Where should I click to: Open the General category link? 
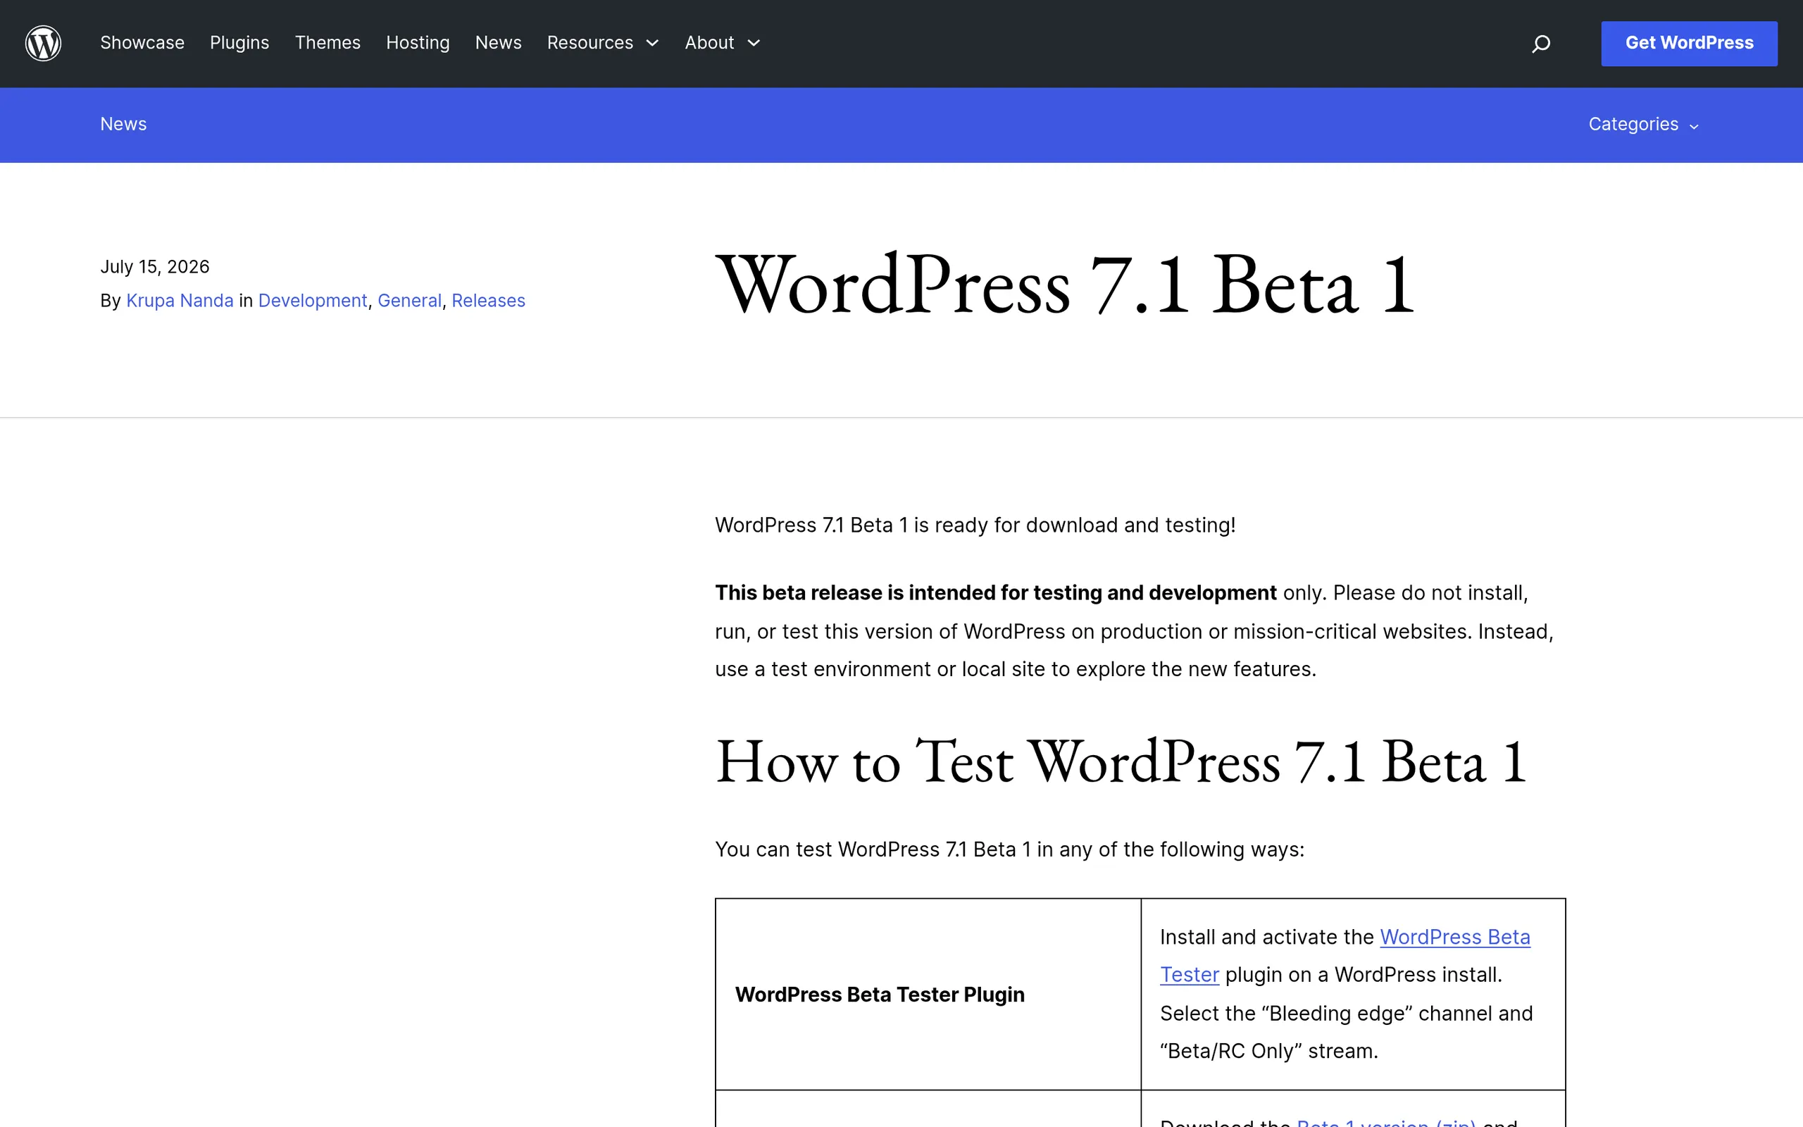click(410, 300)
